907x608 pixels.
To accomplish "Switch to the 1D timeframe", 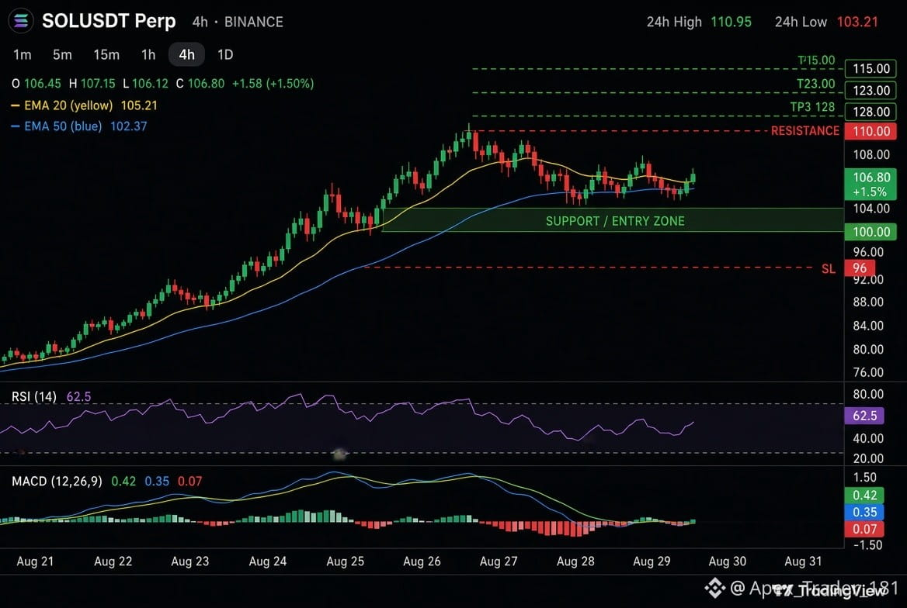I will click(x=225, y=55).
